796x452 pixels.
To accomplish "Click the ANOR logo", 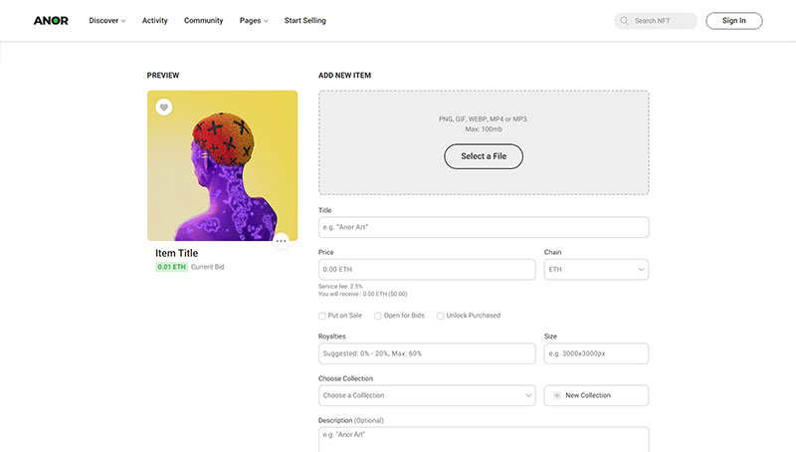I will click(51, 20).
